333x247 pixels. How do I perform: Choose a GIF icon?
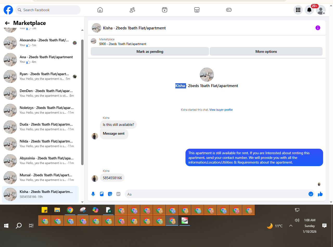[x=118, y=194]
